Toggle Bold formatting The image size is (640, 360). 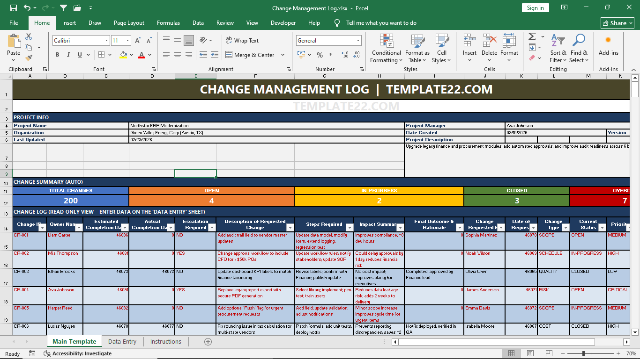[x=57, y=55]
